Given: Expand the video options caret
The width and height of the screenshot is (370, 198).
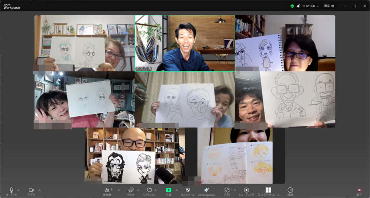Looking at the screenshot, I should 40,190.
